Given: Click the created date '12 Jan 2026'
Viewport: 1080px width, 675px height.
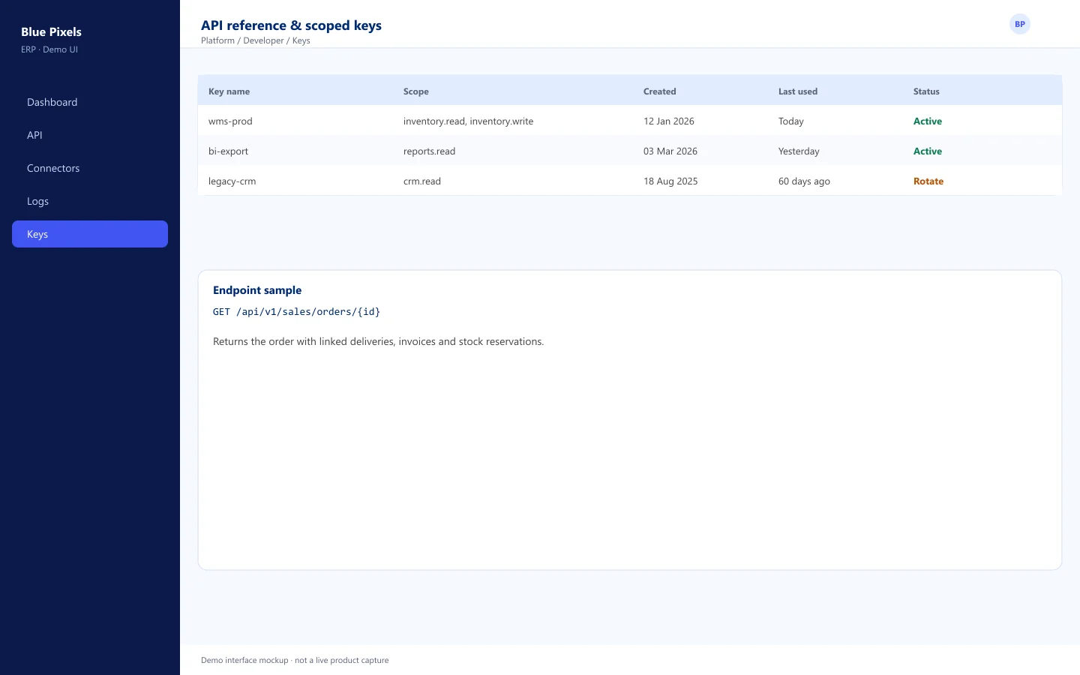Looking at the screenshot, I should coord(669,121).
